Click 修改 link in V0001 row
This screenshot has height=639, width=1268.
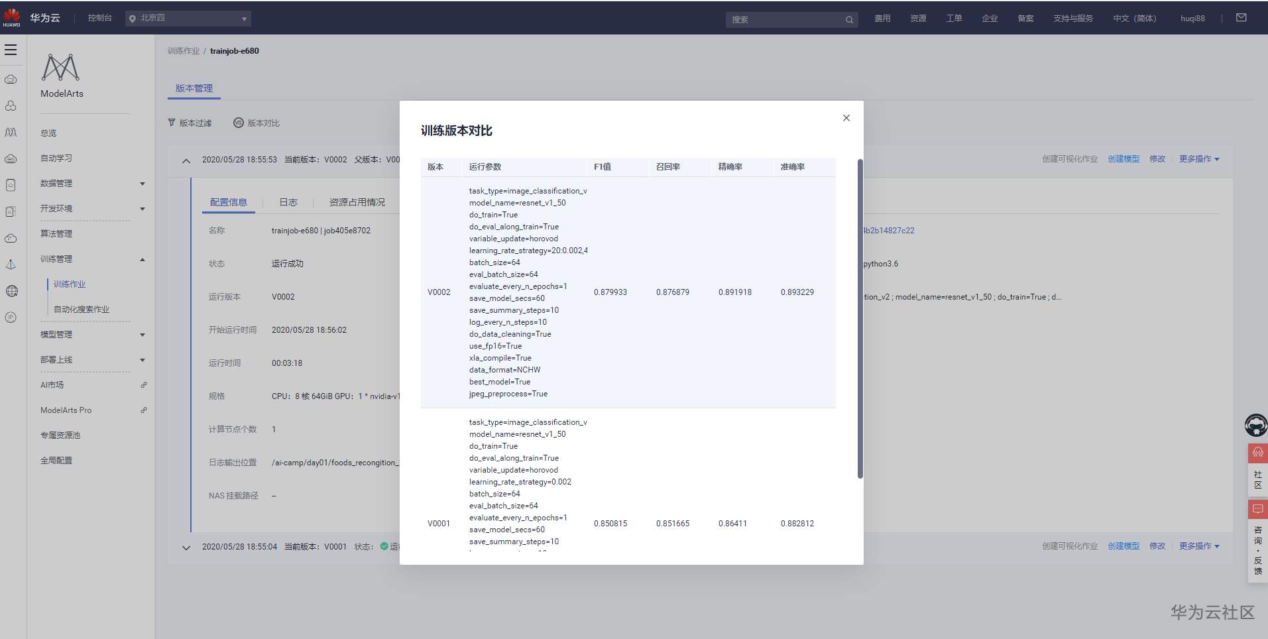click(x=1157, y=546)
